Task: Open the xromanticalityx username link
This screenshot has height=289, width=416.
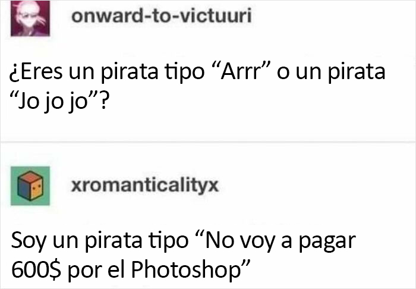Action: click(145, 186)
